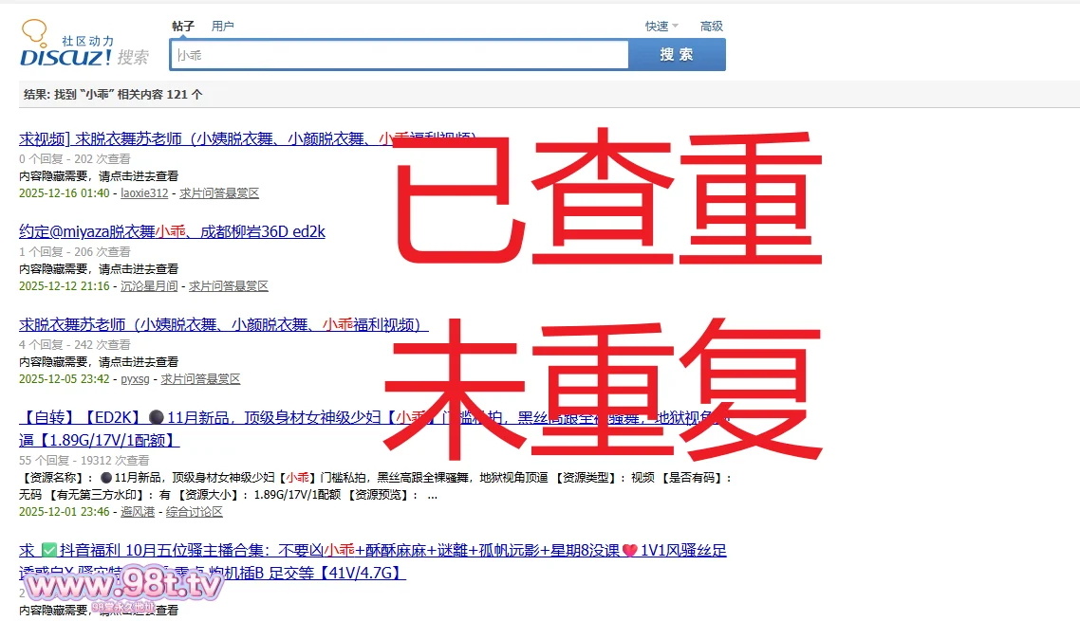Screen dimensions: 1080x621
Task: Switch to the 帖子 search tab
Action: (x=182, y=27)
